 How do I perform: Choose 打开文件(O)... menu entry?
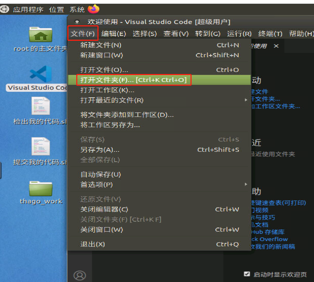[x=159, y=70]
